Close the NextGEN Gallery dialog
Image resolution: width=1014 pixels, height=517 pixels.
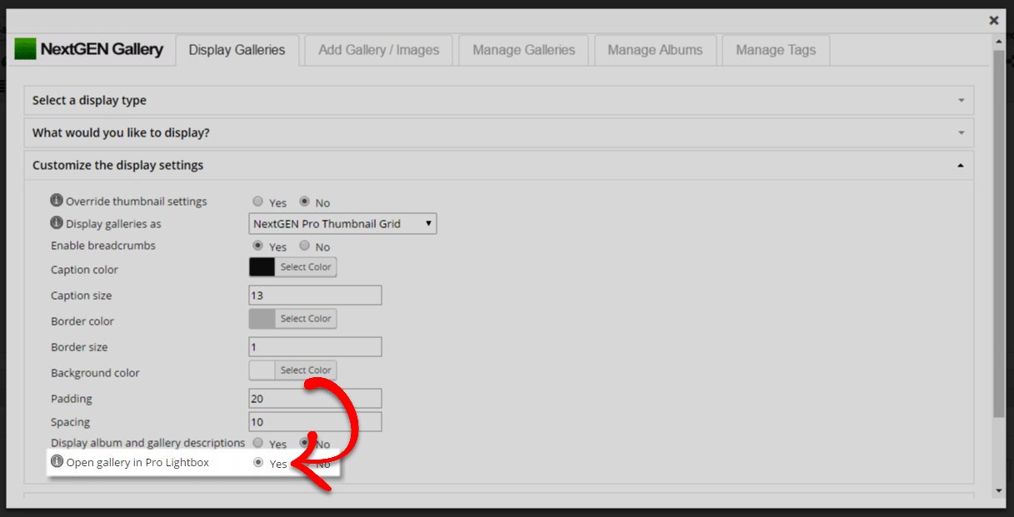pyautogui.click(x=993, y=20)
